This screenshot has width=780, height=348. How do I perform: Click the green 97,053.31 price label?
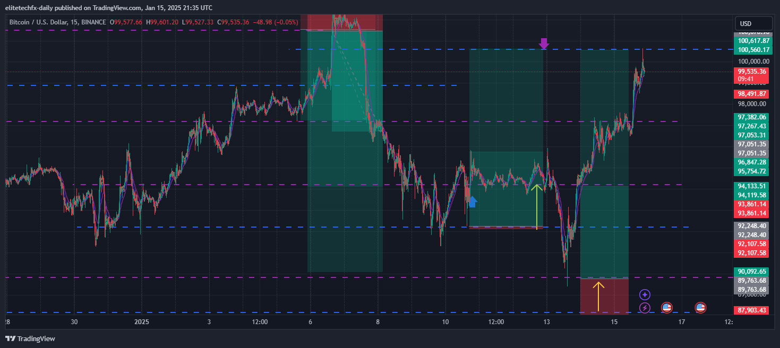pyautogui.click(x=751, y=135)
